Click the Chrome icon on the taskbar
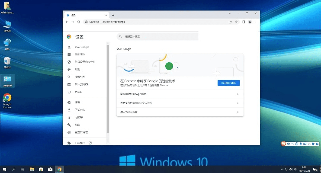This screenshot has height=173, width=321. [59, 169]
